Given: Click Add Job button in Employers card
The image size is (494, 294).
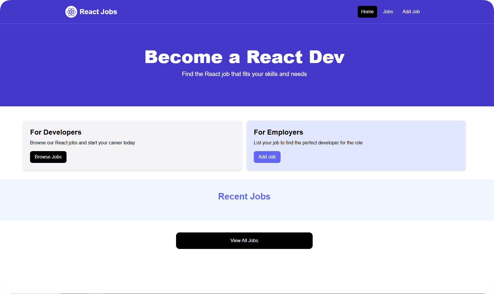Looking at the screenshot, I should (x=267, y=157).
